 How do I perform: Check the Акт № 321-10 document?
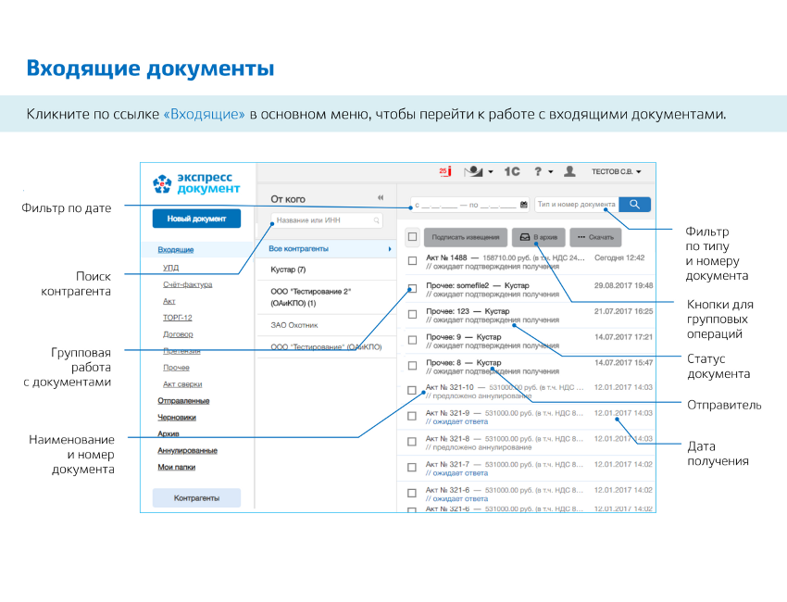412,390
